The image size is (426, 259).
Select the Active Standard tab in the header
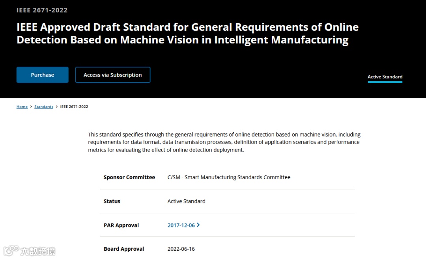point(385,77)
